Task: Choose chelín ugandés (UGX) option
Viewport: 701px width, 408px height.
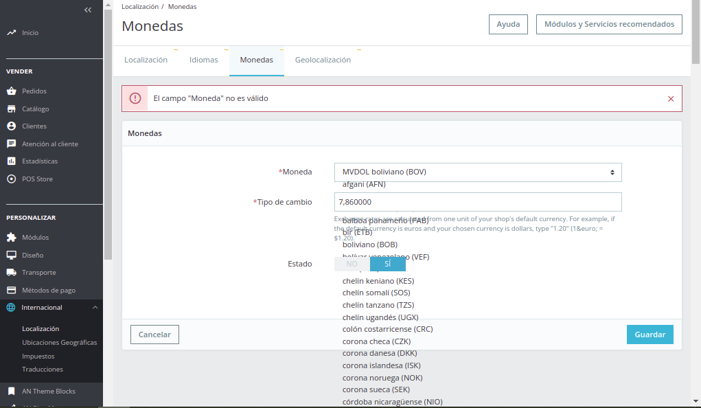Action: tap(380, 317)
